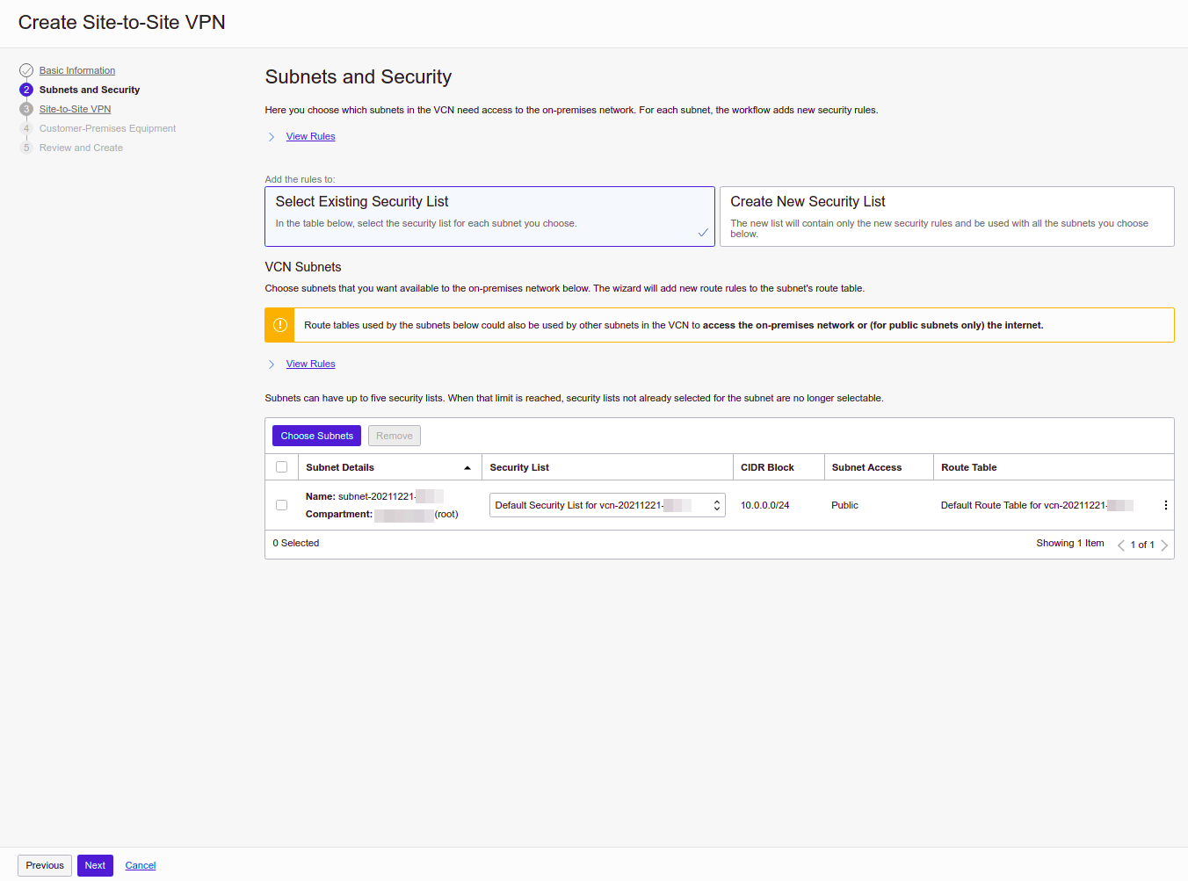The image size is (1188, 881).
Task: Click the Default Route Table cell text
Action: click(1037, 505)
